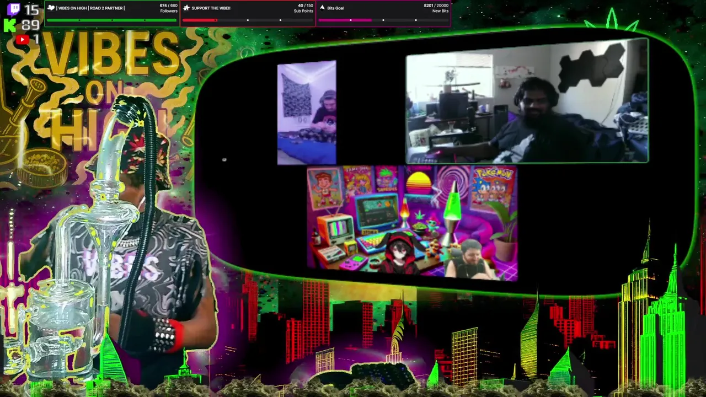This screenshot has height=397, width=706.
Task: Click the follower goal heart icon
Action: point(51,8)
